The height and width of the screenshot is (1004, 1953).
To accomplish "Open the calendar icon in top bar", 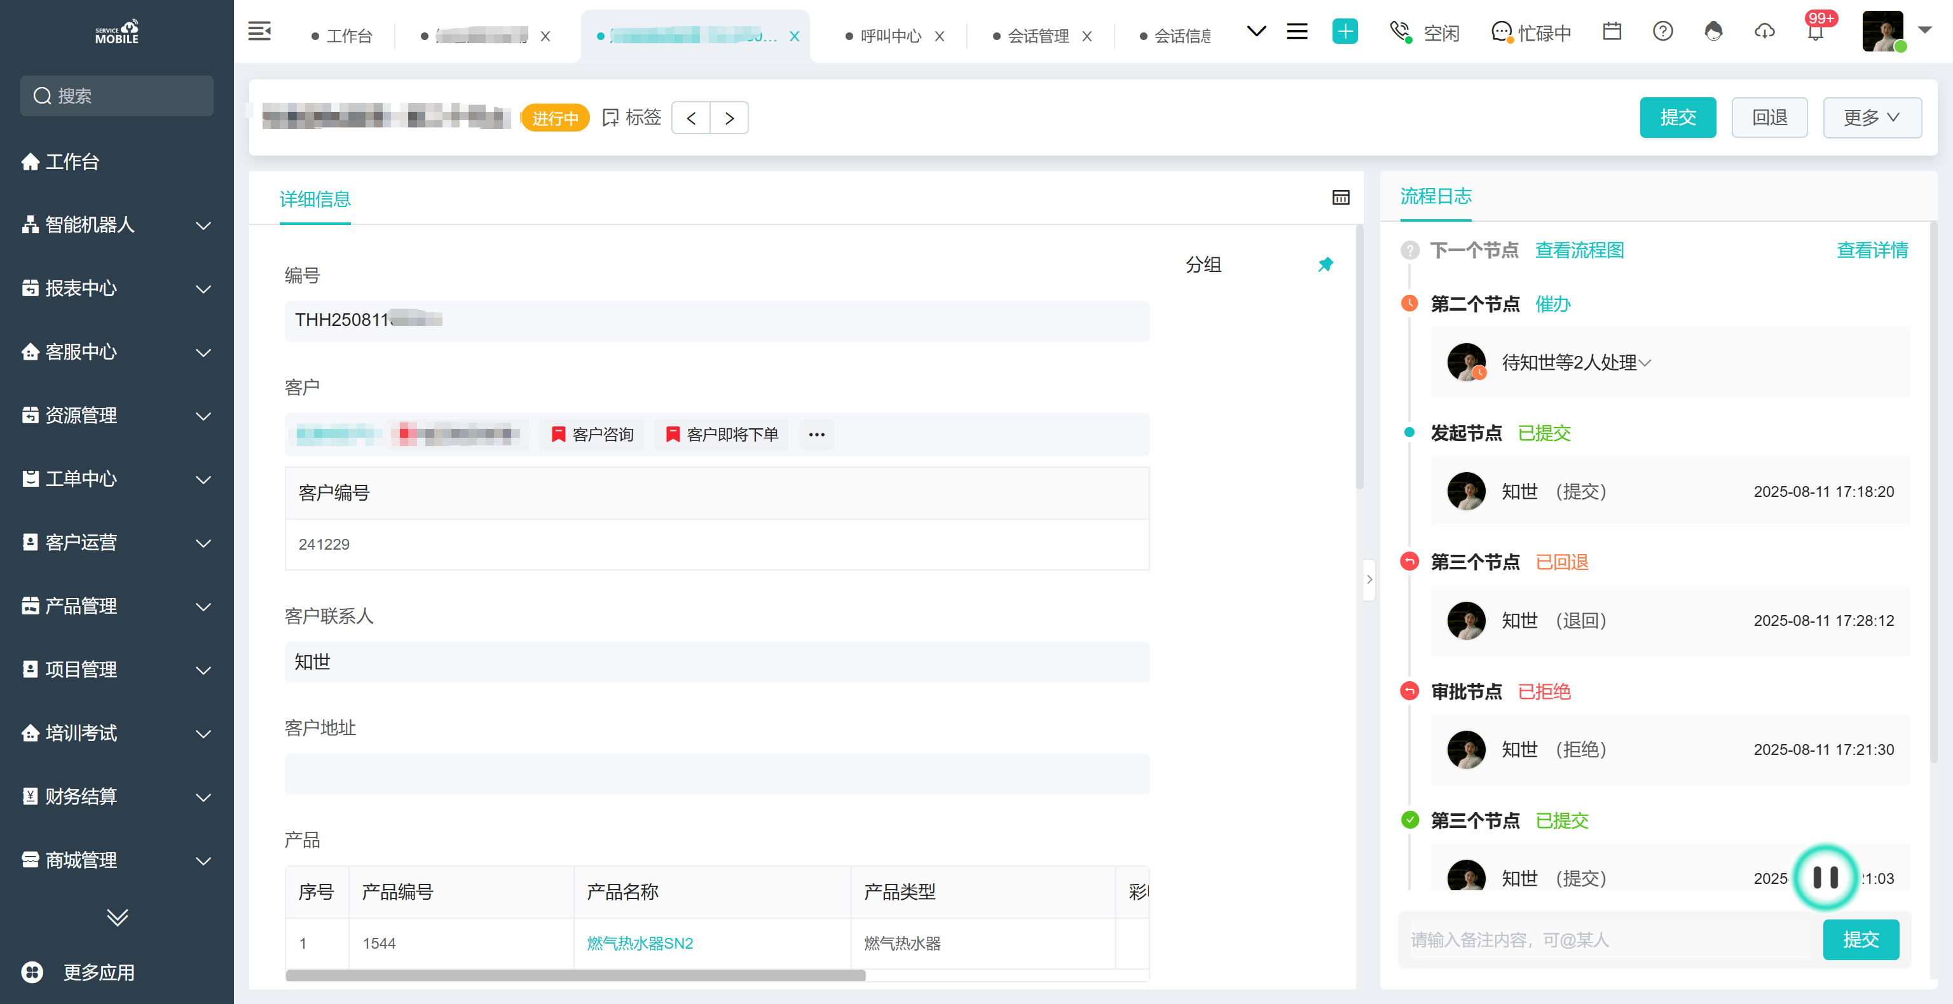I will tap(1612, 32).
